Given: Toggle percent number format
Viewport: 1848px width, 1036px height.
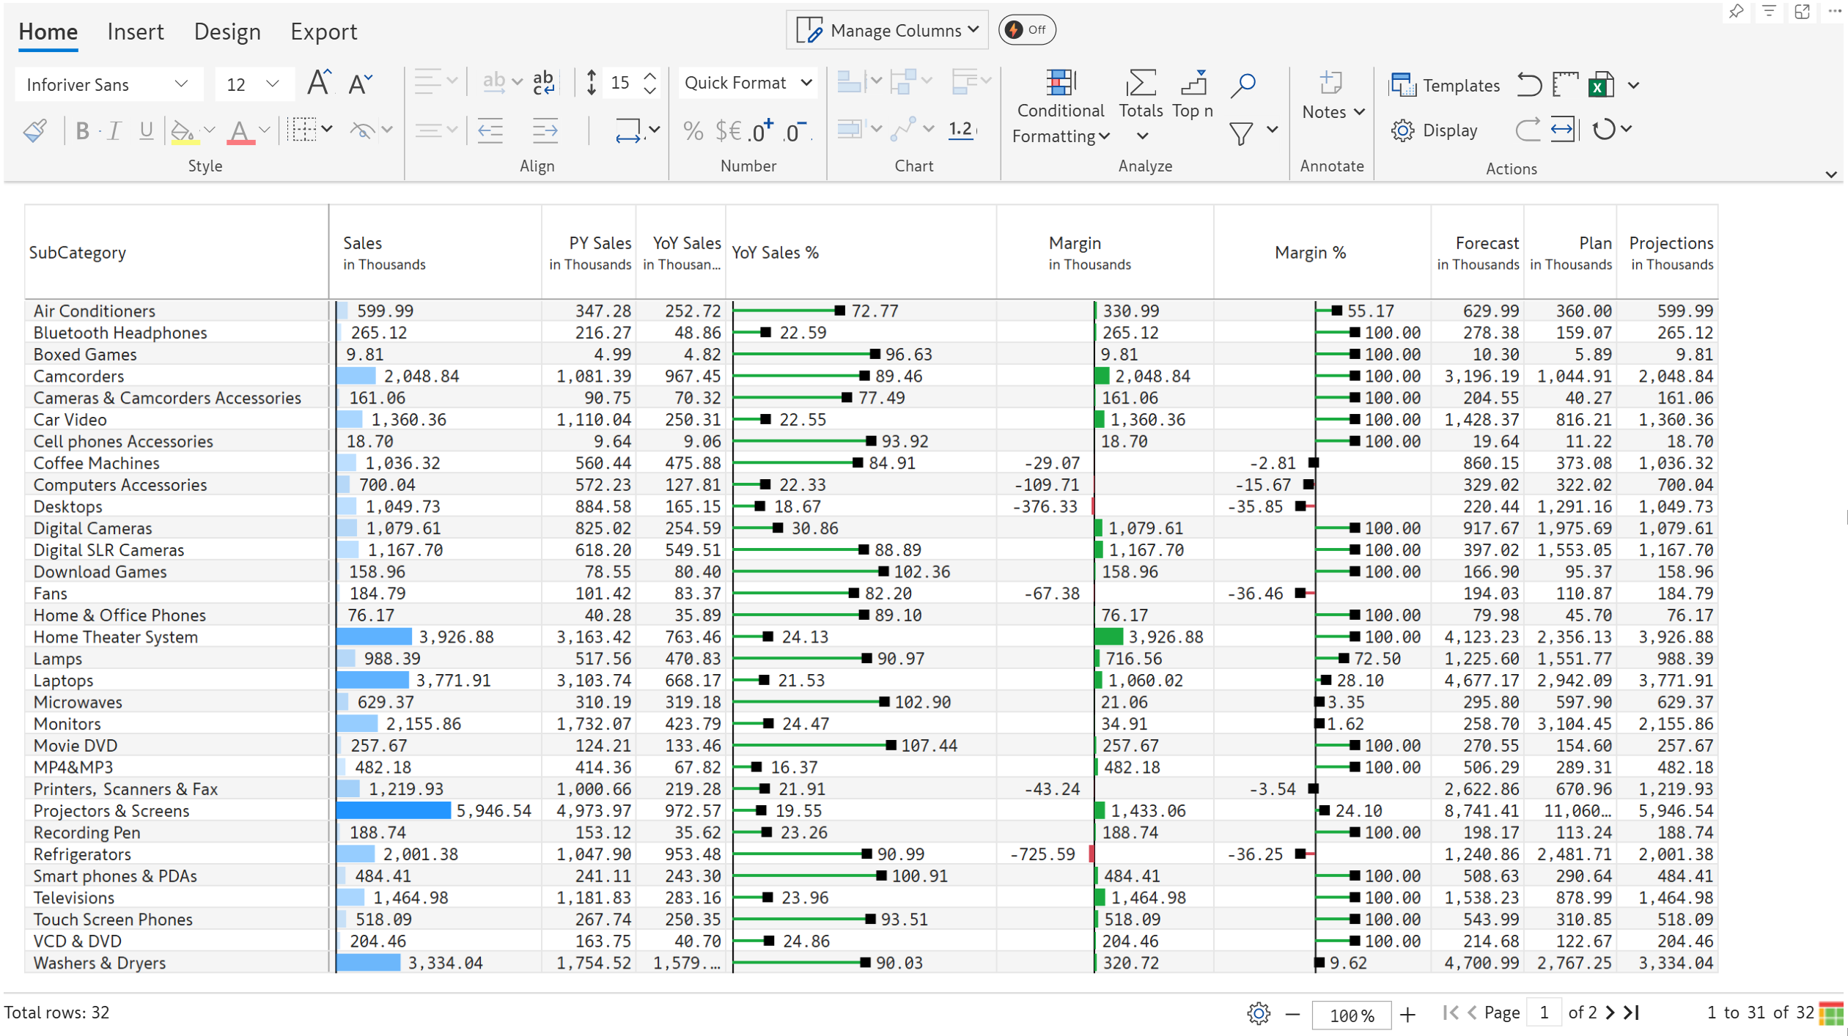Looking at the screenshot, I should (x=692, y=130).
